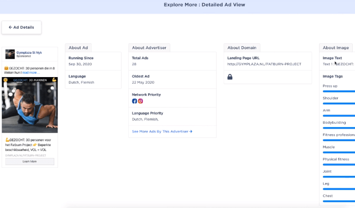Click the Total Ads value '28'
355x208 pixels.
pyautogui.click(x=134, y=64)
